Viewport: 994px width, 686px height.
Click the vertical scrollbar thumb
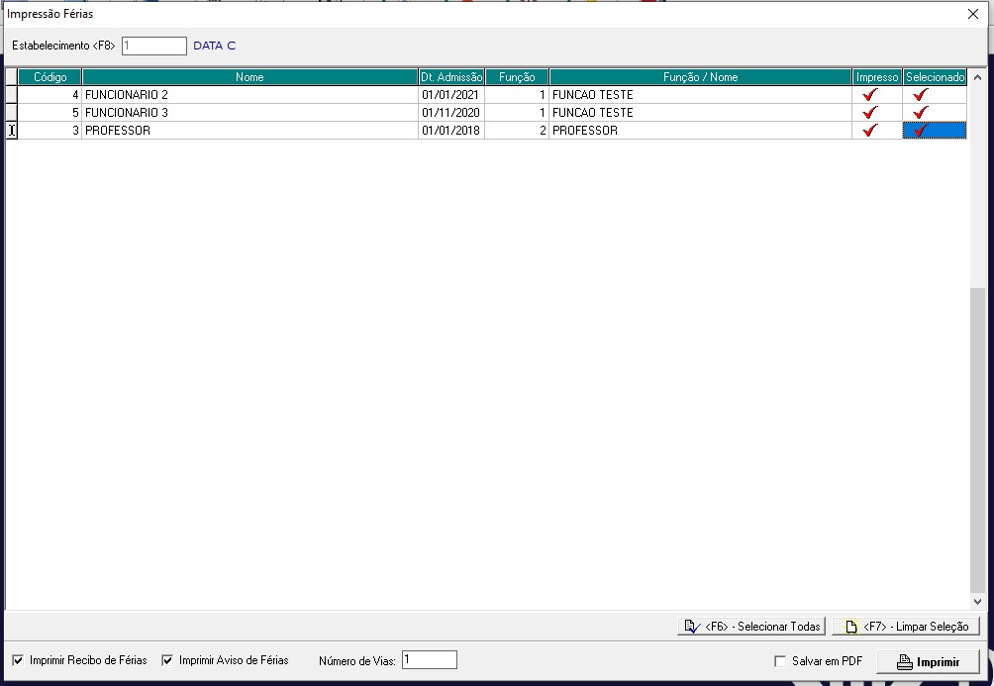977,441
